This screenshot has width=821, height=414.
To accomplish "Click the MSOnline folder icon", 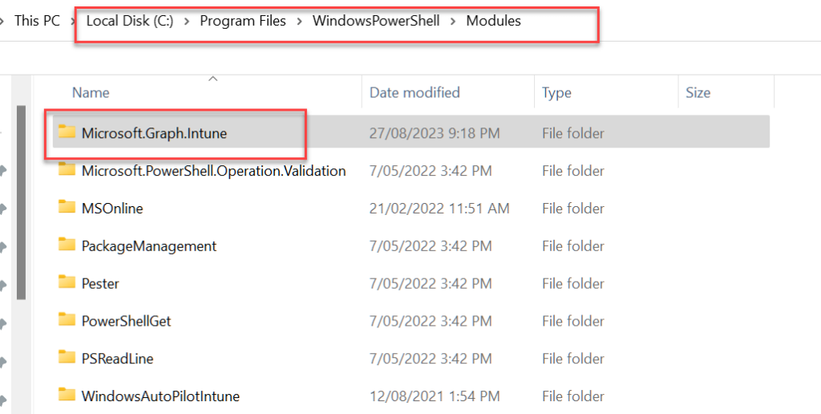I will pyautogui.click(x=67, y=207).
